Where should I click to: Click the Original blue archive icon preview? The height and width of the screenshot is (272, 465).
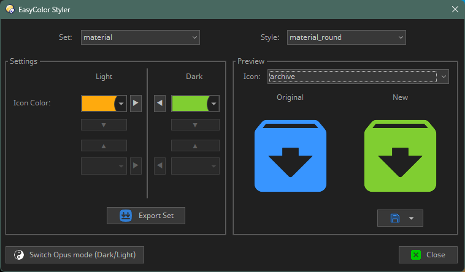[290, 156]
